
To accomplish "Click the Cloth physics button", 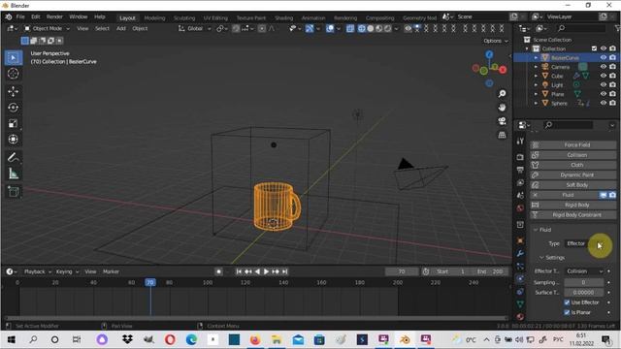I will (x=573, y=165).
